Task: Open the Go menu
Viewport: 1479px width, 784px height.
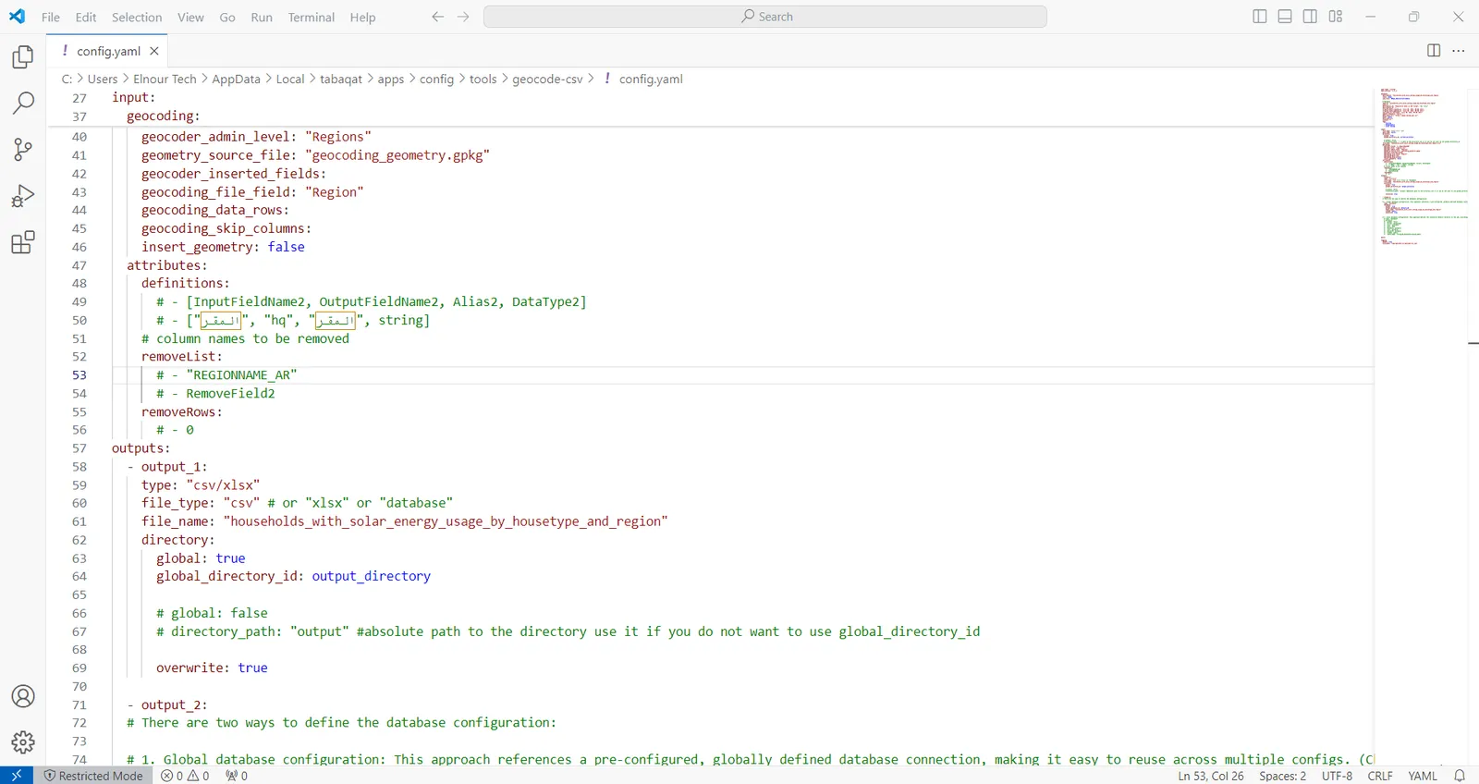Action: [x=227, y=17]
